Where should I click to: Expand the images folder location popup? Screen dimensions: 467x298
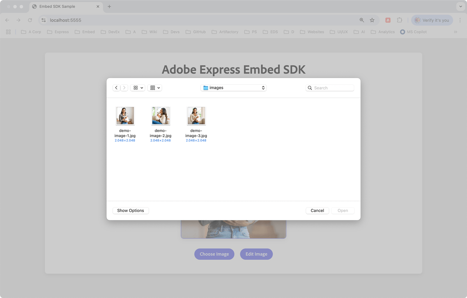coord(233,88)
